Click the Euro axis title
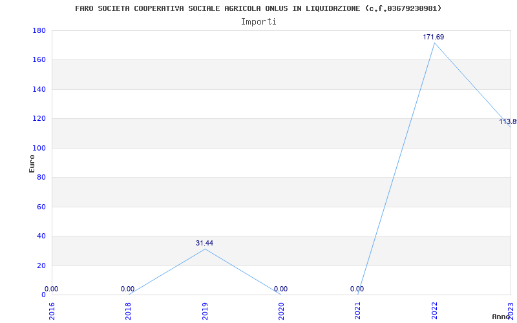The width and height of the screenshot is (517, 323). click(x=32, y=163)
